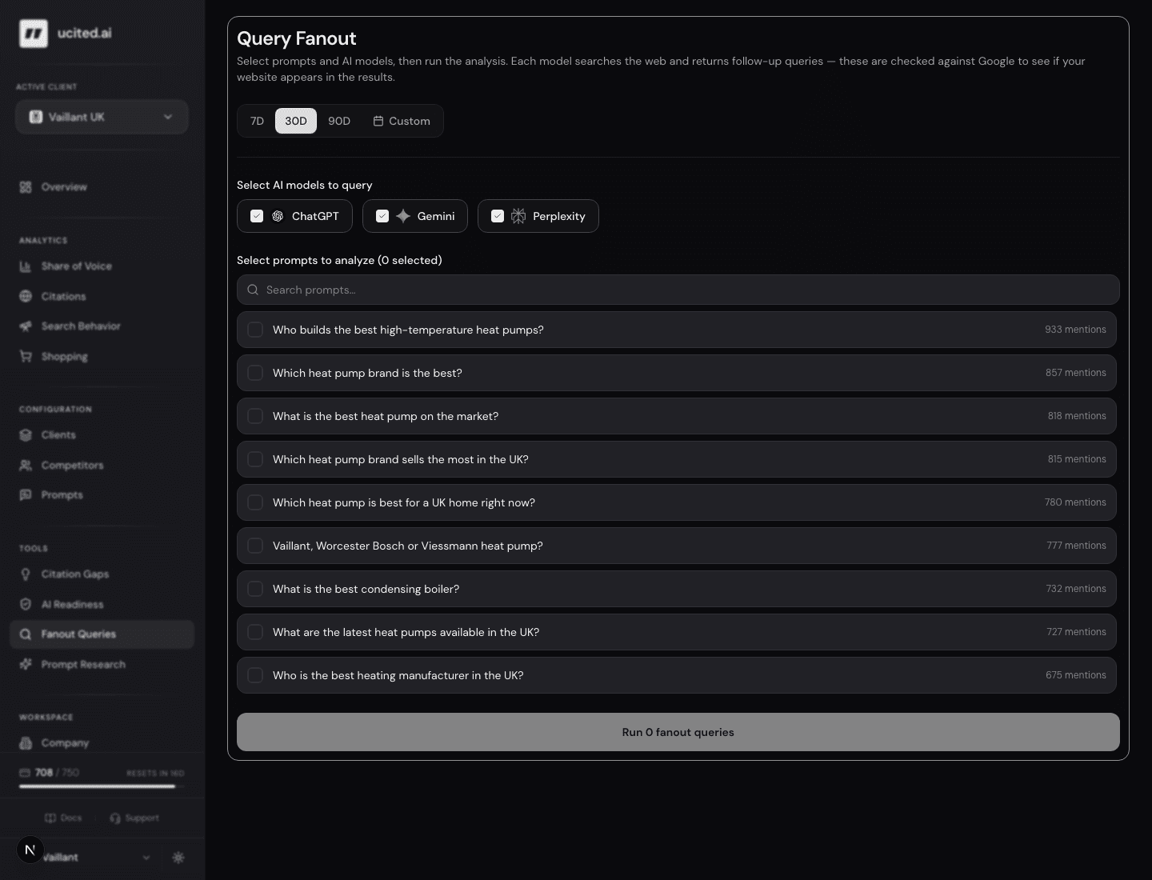This screenshot has width=1152, height=880.
Task: Tick 'What are the latest heat pumps' checkbox
Action: pyautogui.click(x=255, y=632)
